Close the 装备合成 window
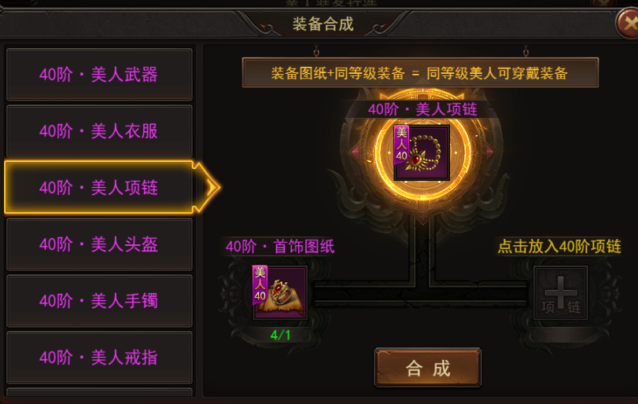 click(x=629, y=24)
